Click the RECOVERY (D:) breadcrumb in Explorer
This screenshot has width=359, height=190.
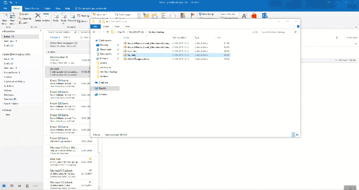(137, 32)
